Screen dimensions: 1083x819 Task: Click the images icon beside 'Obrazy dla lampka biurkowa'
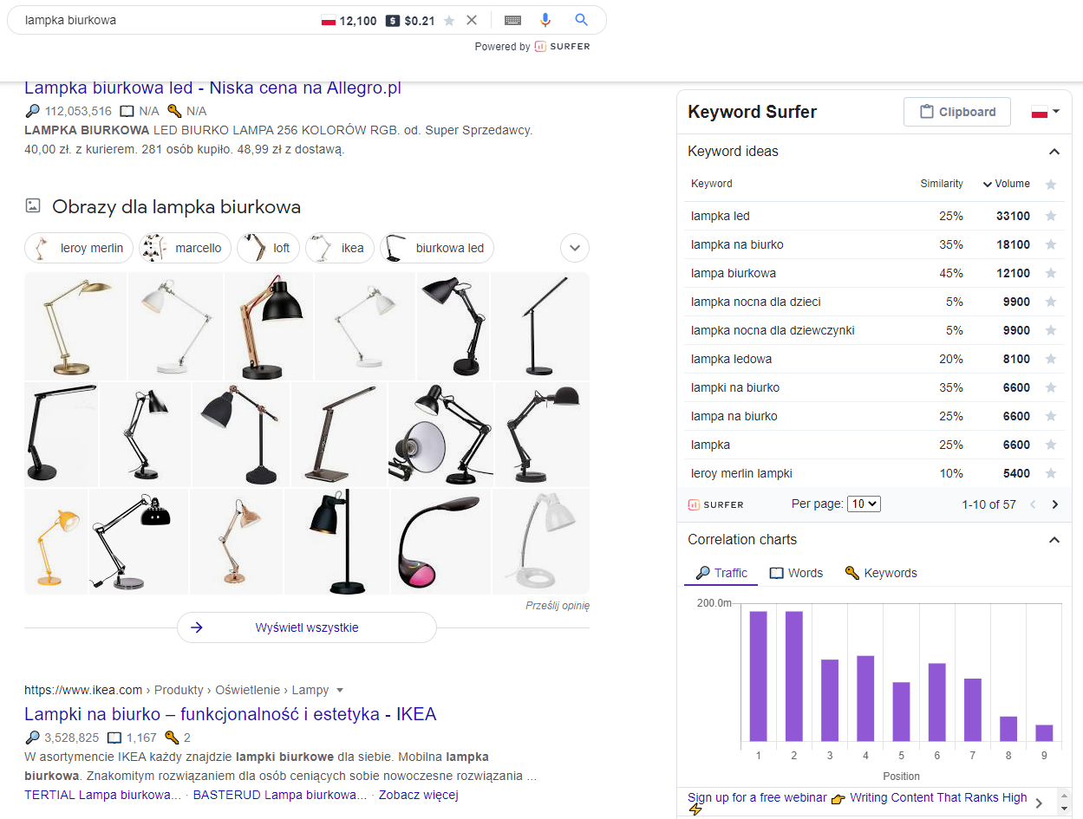coord(33,206)
